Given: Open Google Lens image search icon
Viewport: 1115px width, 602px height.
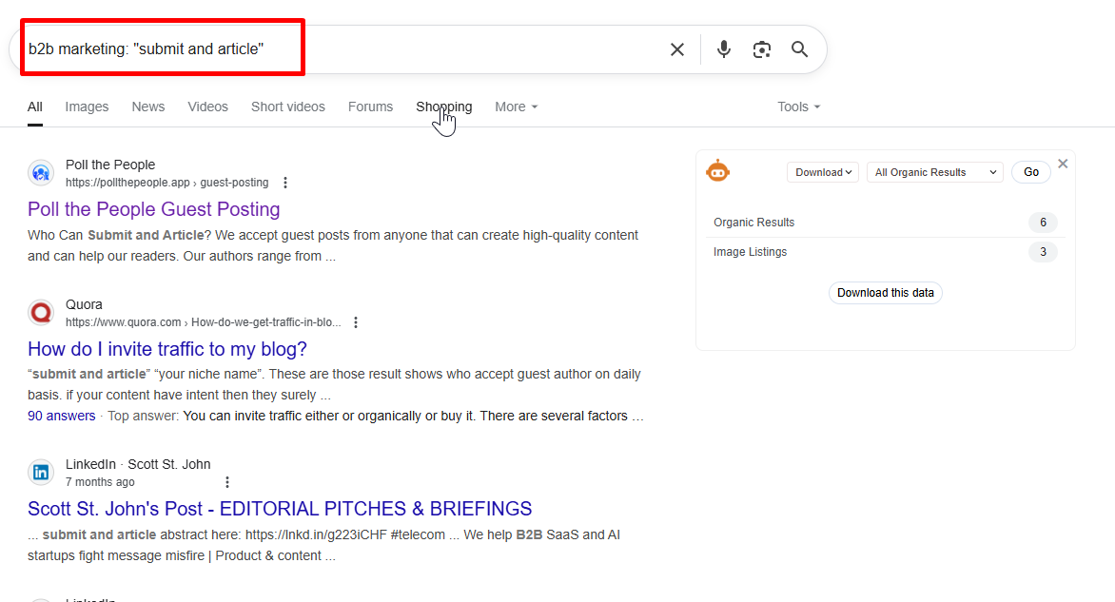Looking at the screenshot, I should [x=762, y=49].
